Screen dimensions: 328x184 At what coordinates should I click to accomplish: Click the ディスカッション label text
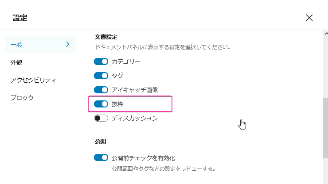coord(135,118)
